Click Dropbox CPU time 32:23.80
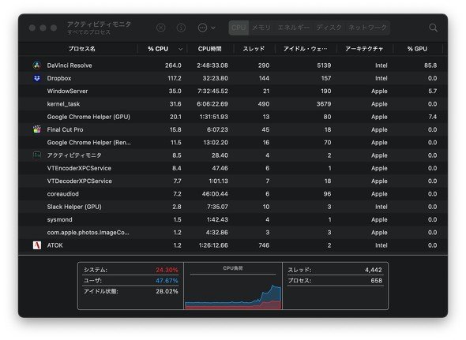466x340 pixels. [x=215, y=78]
